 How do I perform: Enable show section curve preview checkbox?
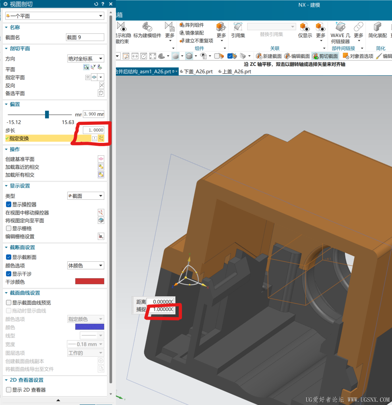(x=8, y=302)
